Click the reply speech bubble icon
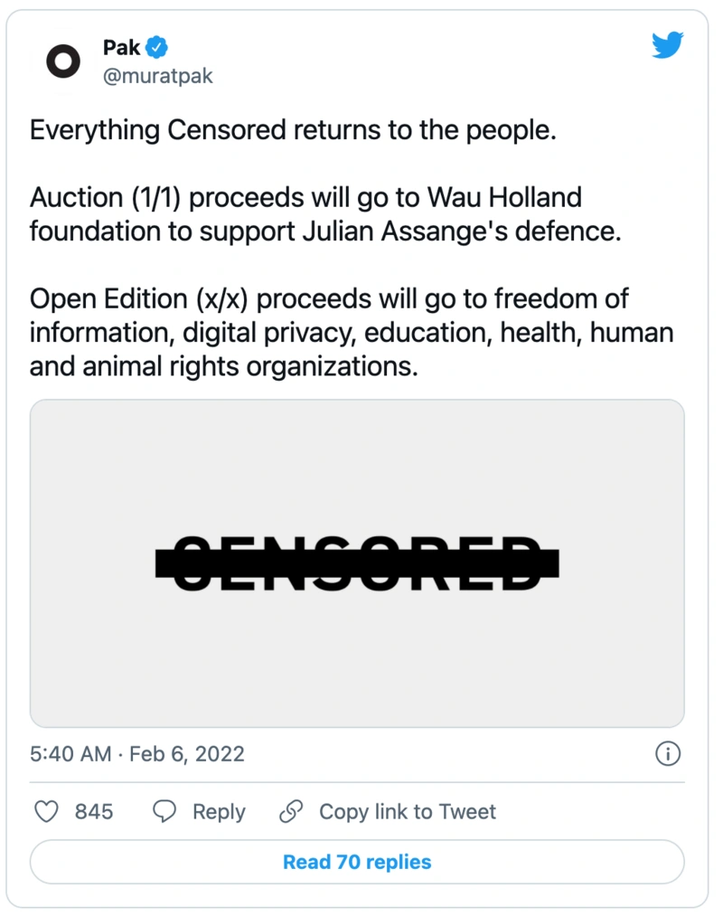723x916 pixels. click(x=164, y=811)
